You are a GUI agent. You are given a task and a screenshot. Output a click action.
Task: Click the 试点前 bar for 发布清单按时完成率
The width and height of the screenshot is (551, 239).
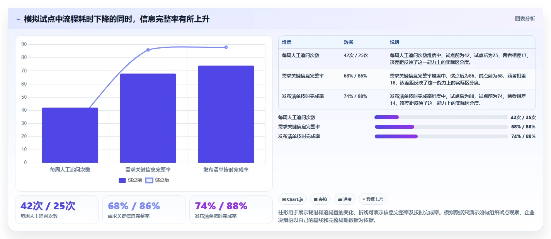[226, 114]
